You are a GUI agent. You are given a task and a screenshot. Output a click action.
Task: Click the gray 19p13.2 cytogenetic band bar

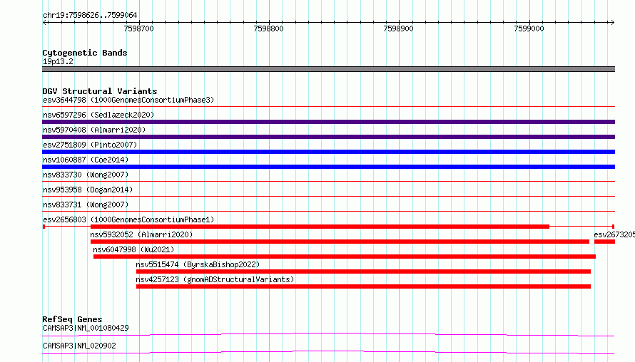tap(328, 69)
